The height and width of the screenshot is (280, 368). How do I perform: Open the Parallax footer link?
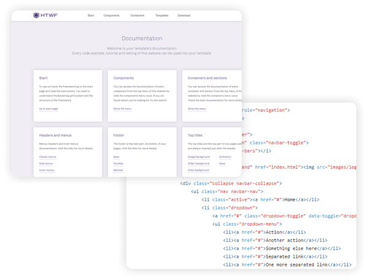pyautogui.click(x=118, y=163)
